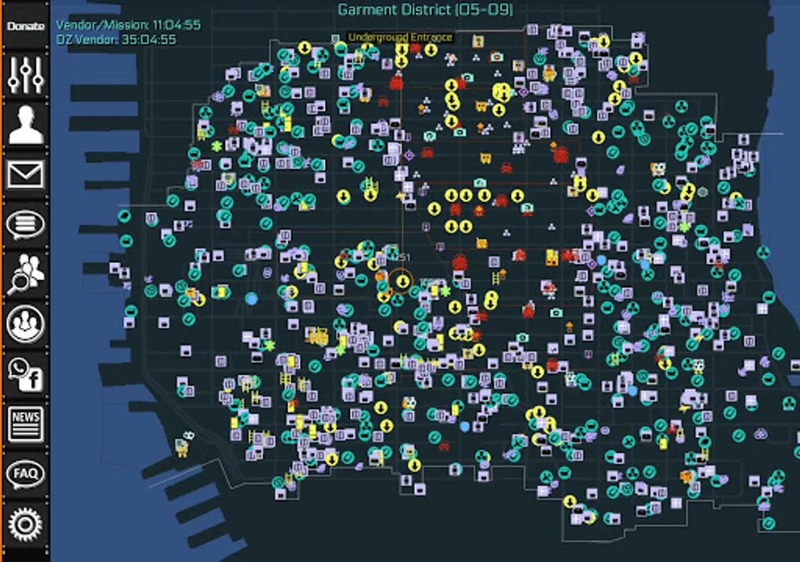Click the Vendor/Mission timer text
This screenshot has width=800, height=562.
(129, 25)
